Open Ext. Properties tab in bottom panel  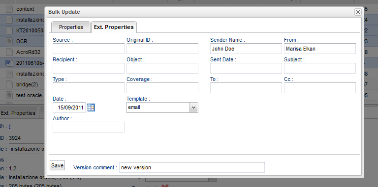pos(18,113)
